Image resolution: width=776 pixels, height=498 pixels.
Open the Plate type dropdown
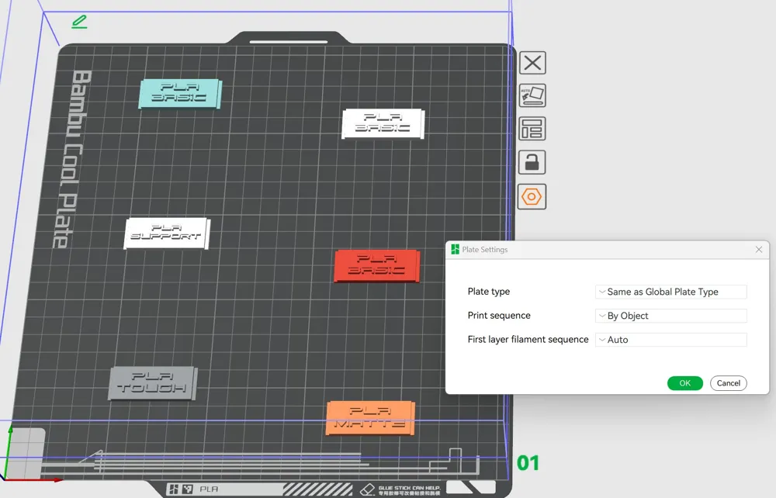tap(670, 292)
